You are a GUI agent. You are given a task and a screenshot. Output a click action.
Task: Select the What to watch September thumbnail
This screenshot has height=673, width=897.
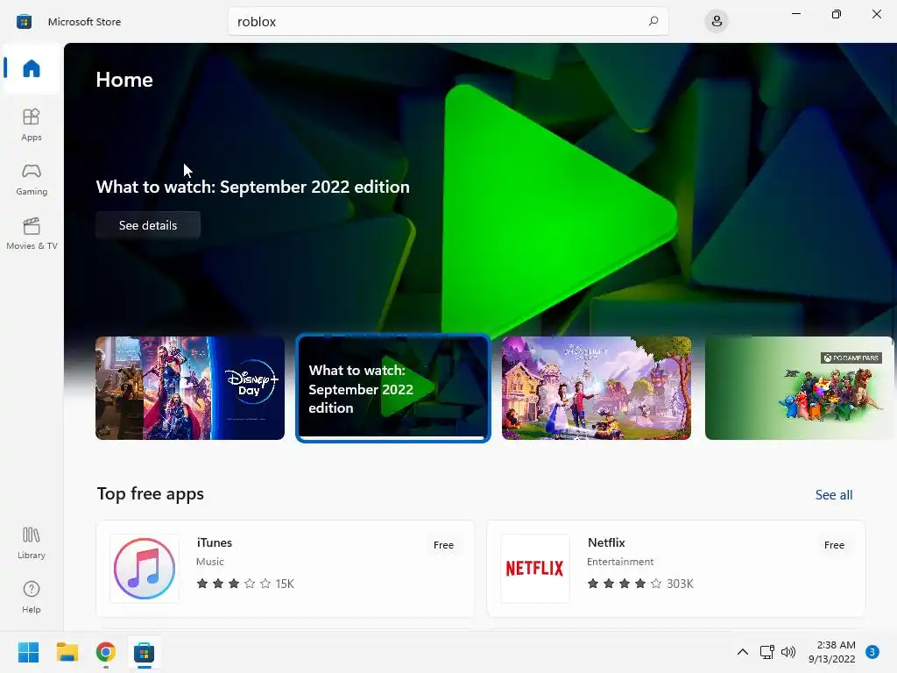[x=393, y=388]
